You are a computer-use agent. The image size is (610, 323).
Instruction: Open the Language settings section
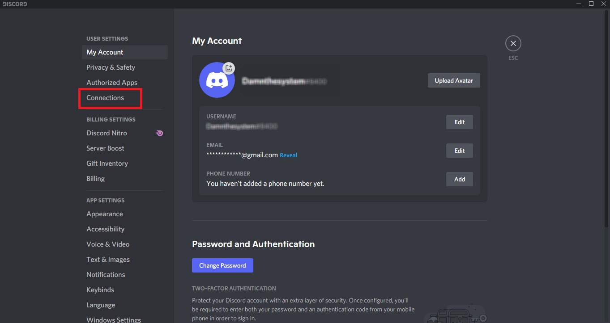pos(100,305)
